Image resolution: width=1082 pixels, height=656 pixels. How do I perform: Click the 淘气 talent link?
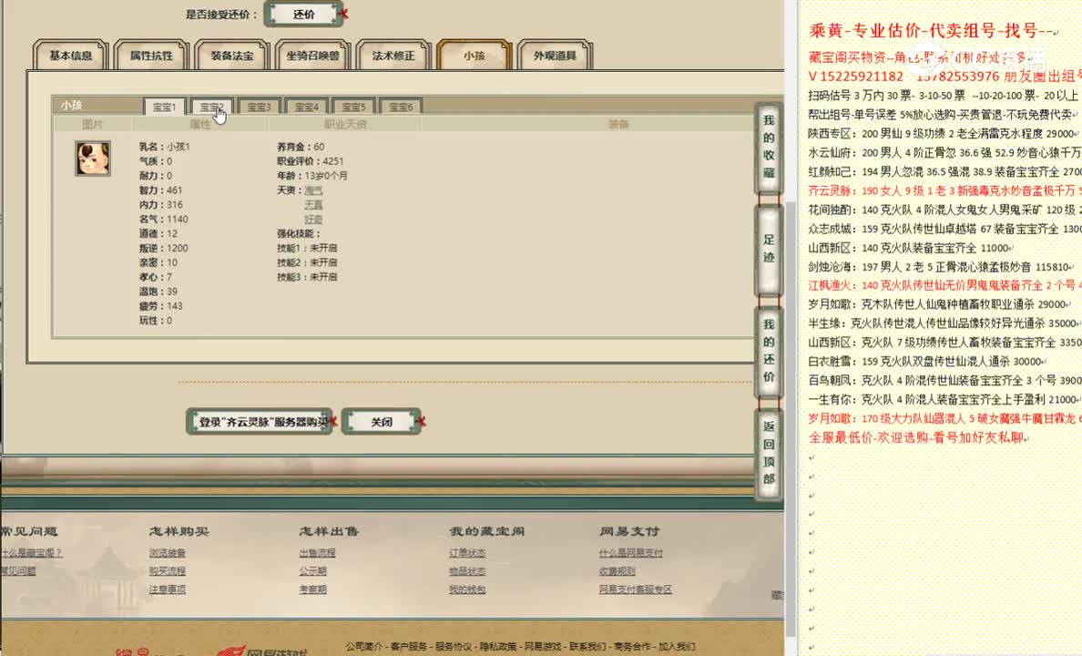(x=313, y=190)
